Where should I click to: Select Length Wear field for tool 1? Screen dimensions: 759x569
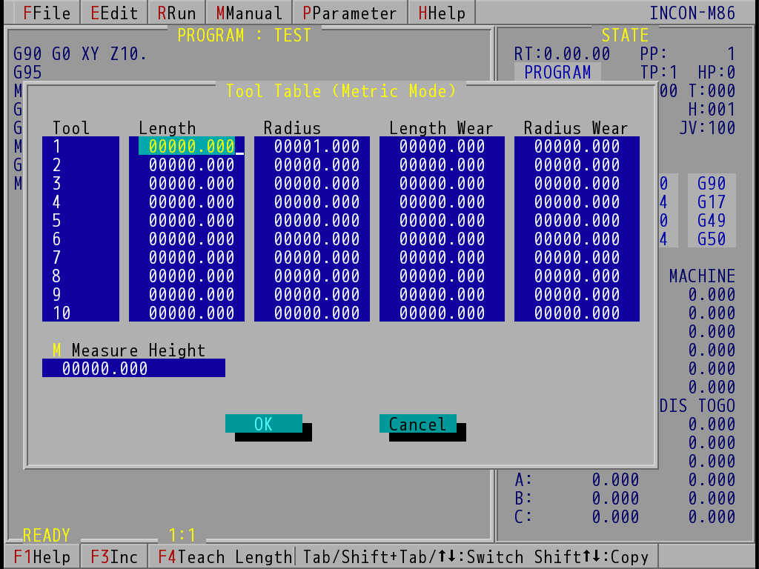click(442, 146)
